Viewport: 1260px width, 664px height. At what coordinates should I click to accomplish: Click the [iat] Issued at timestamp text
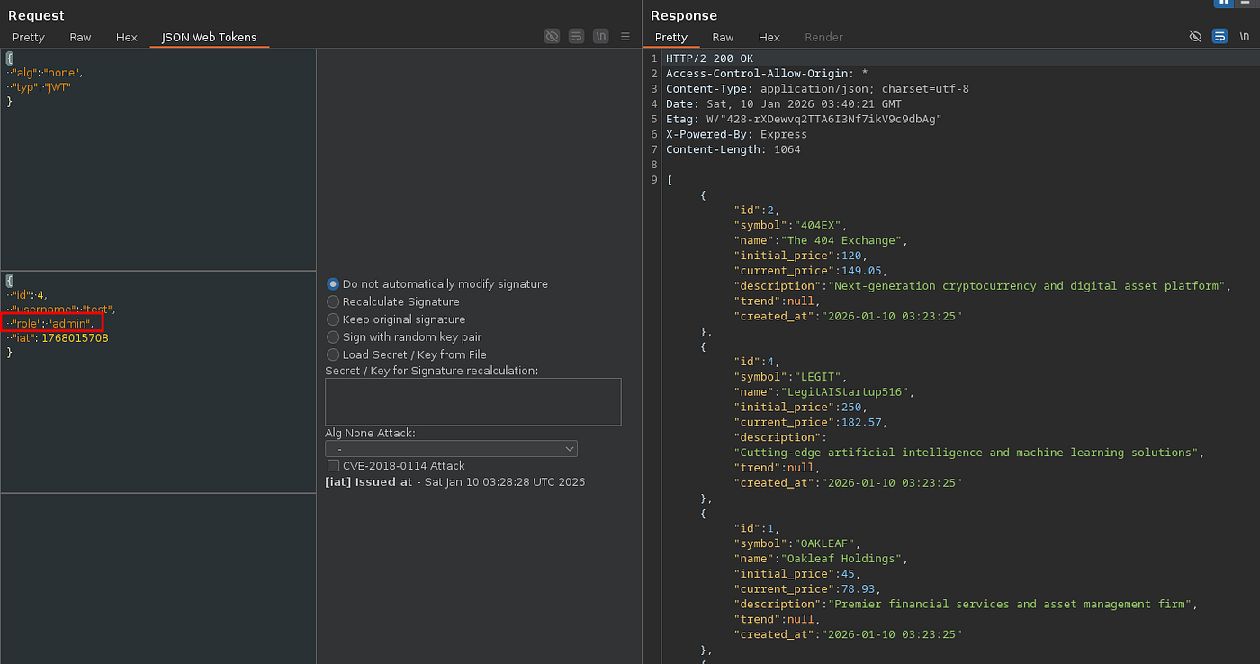pos(454,482)
